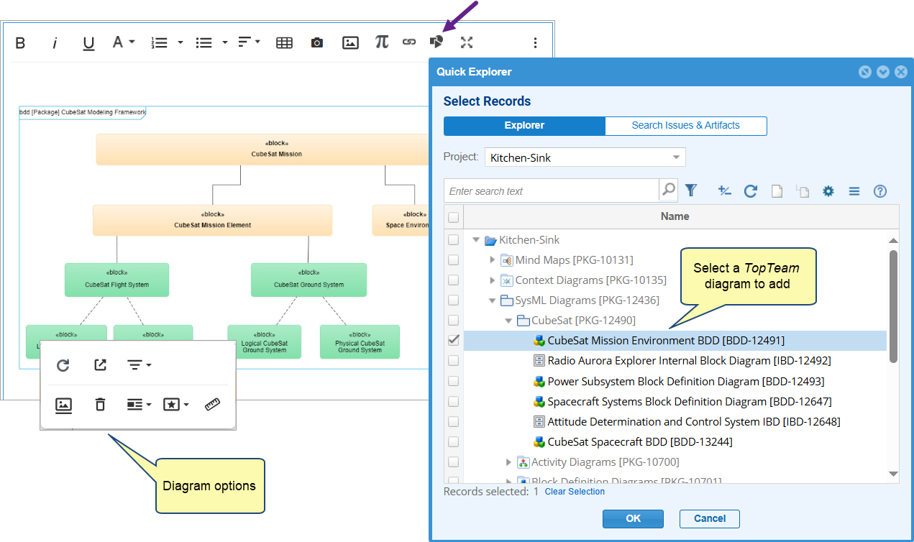Insert a math equation with Pi icon

tap(381, 42)
